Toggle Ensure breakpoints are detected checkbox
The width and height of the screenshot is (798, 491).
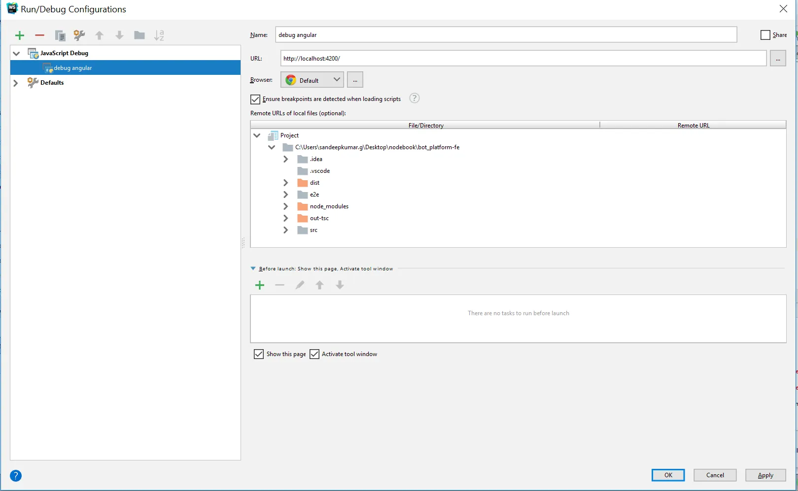point(255,99)
